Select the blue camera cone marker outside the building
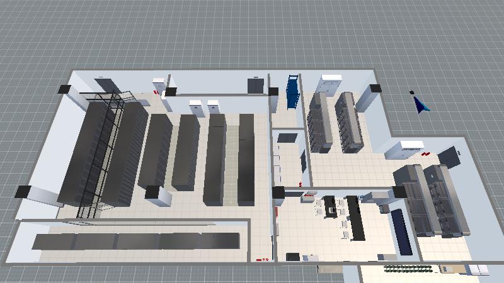This screenshot has width=504, height=283. tap(420, 103)
